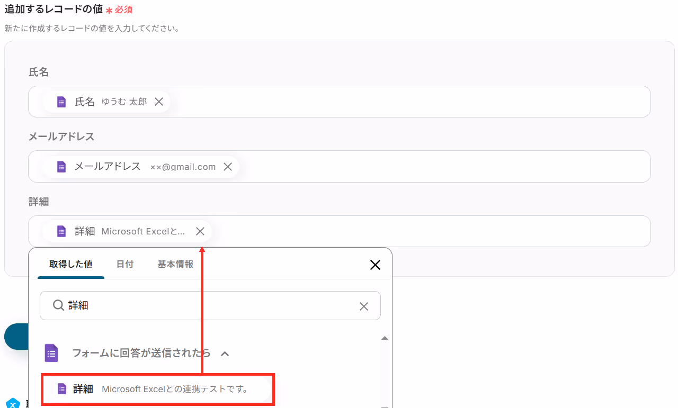Click the 追加するレコードの値 heading
Image resolution: width=678 pixels, height=408 pixels.
click(53, 9)
